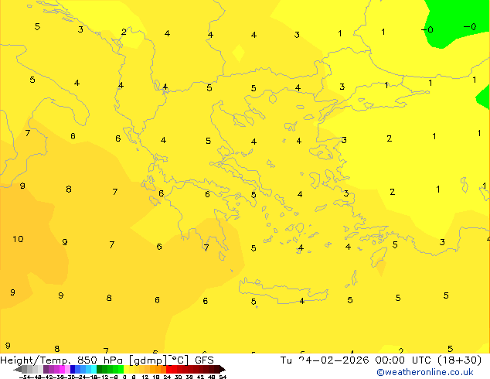Click the left gray arrow end of legend
This screenshot has width=490, height=379.
pyautogui.click(x=18, y=370)
